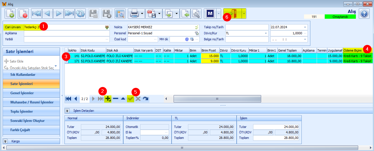The width and height of the screenshot is (374, 151).
Task: Open the help question mark button
Action: 364,14
